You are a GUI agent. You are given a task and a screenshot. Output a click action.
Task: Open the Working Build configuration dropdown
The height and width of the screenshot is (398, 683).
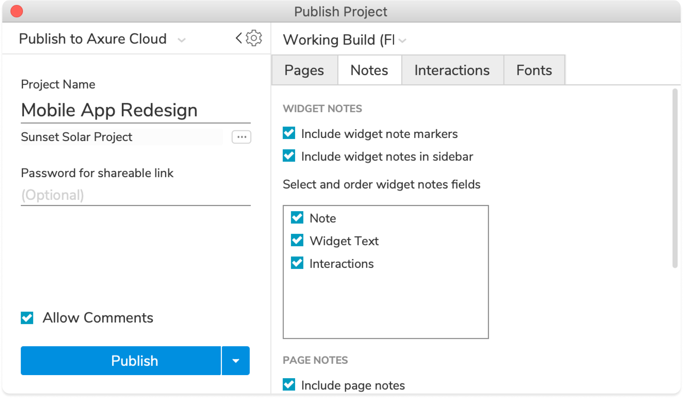coord(402,41)
